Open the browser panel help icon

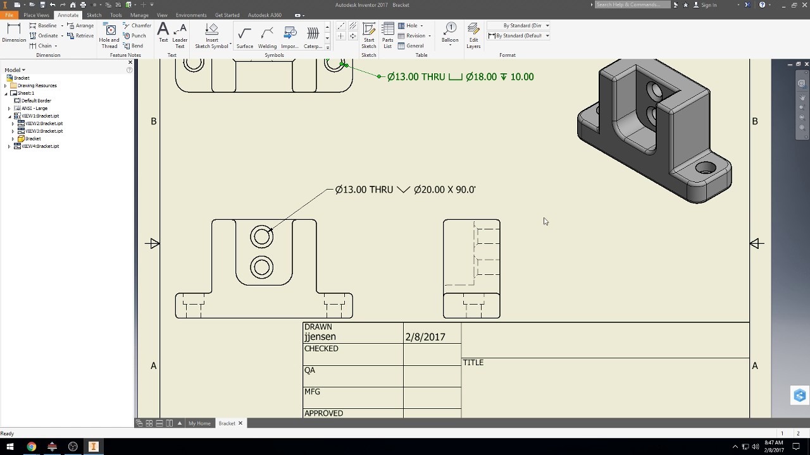tap(130, 70)
